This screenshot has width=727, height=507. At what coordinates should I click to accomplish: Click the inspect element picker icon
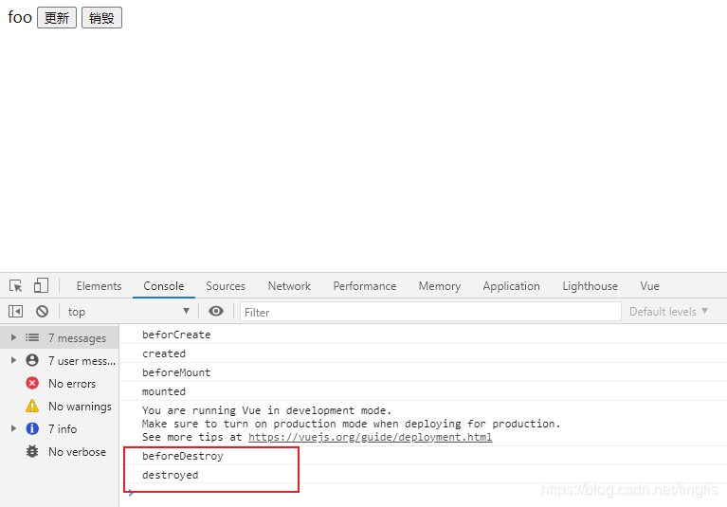(16, 285)
